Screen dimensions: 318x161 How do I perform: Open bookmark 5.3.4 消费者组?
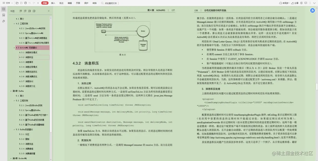[26, 148]
